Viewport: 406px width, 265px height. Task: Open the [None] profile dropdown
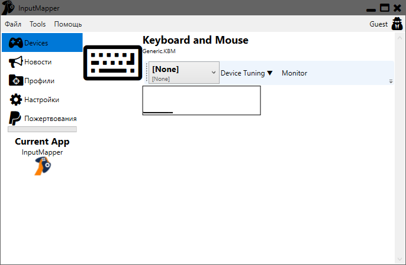(x=184, y=73)
